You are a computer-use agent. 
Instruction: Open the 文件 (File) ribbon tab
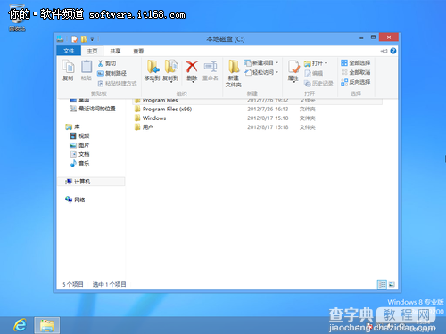[x=69, y=51]
